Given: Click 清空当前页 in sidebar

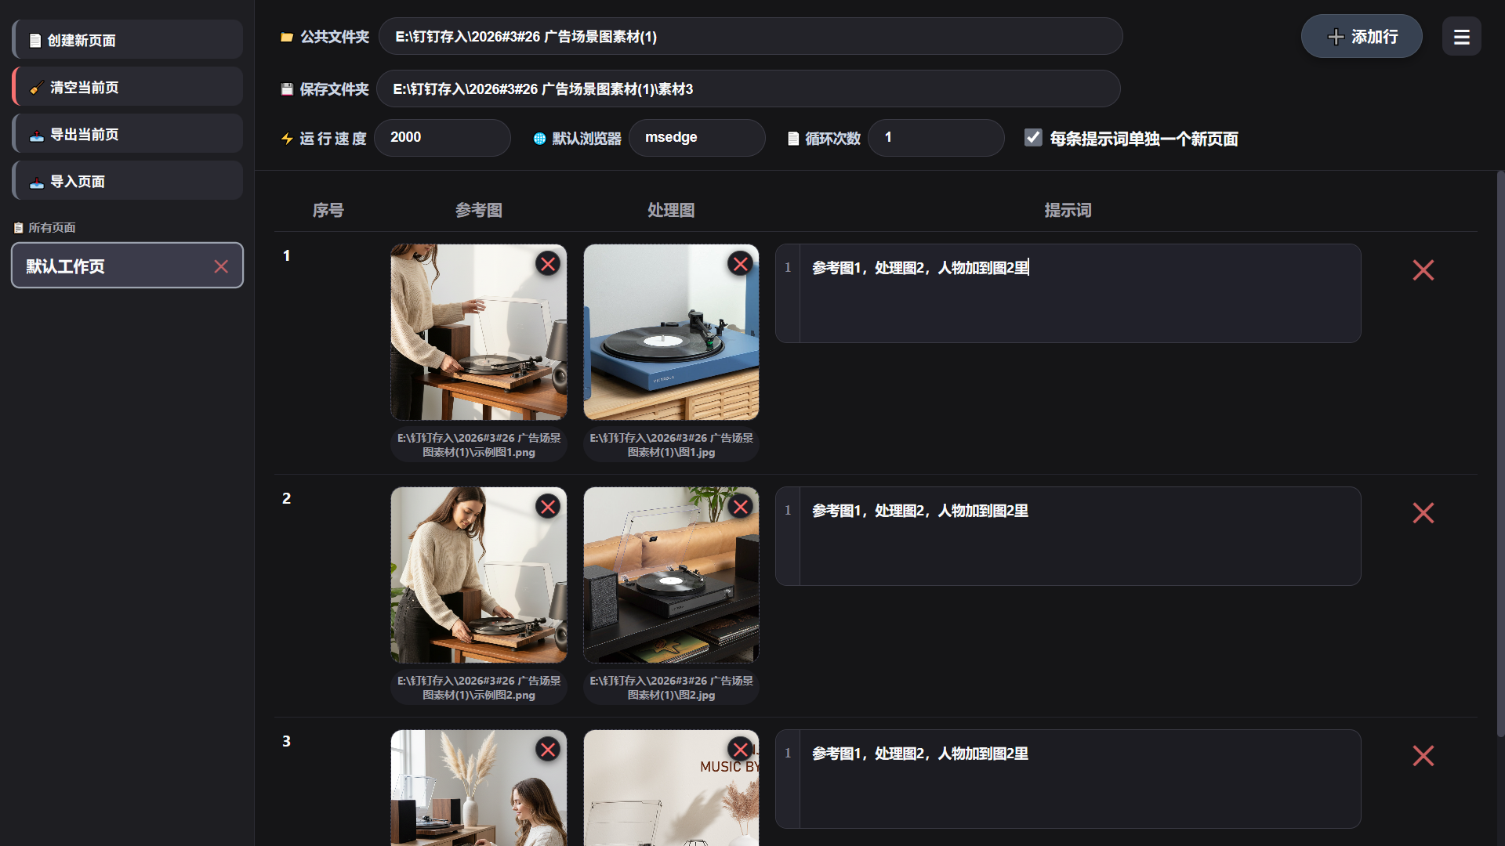Looking at the screenshot, I should coord(128,87).
